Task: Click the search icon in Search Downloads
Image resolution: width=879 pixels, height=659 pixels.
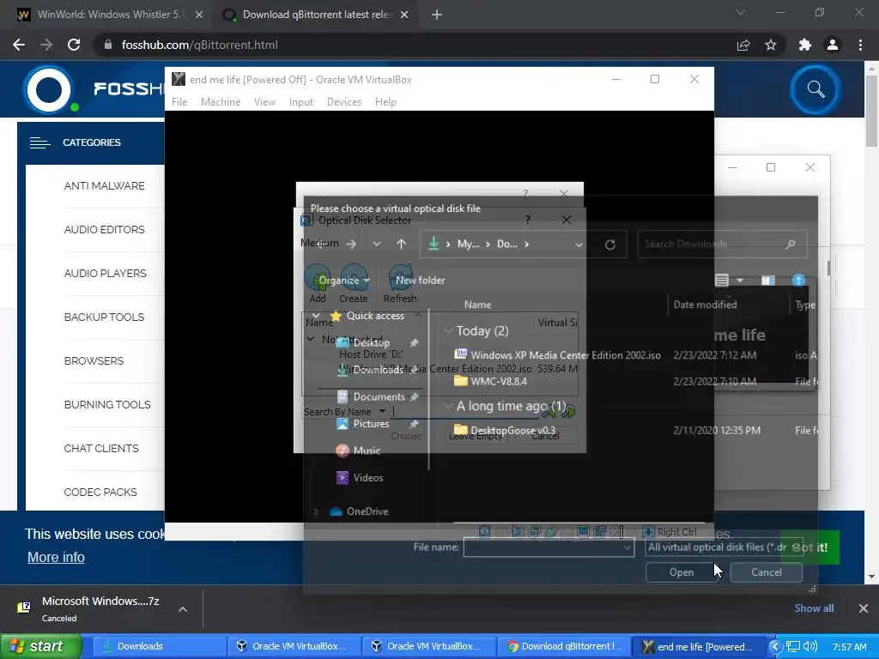Action: pyautogui.click(x=791, y=245)
